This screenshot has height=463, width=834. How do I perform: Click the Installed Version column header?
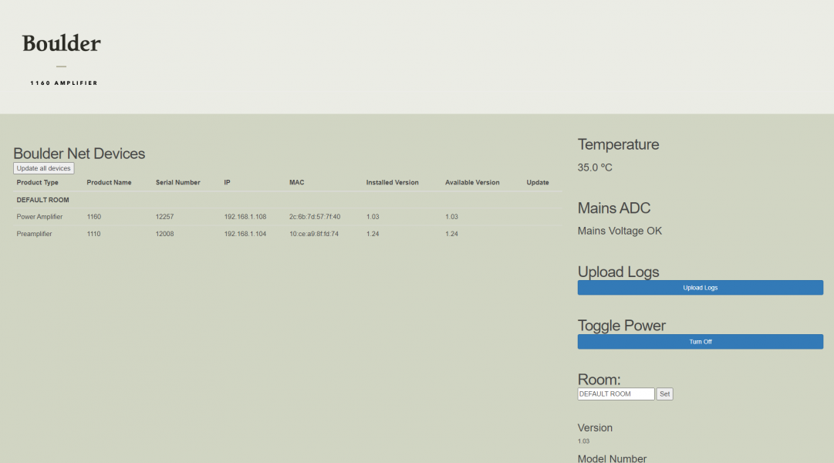pyautogui.click(x=392, y=183)
